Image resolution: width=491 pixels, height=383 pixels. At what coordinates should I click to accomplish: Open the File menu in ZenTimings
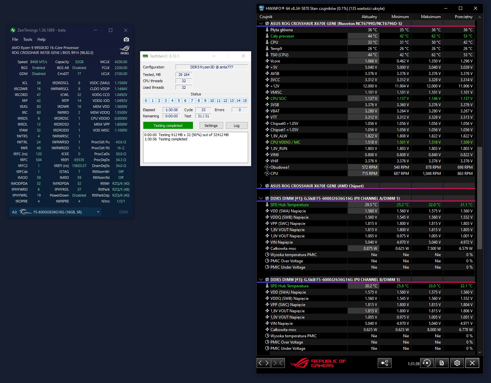(x=15, y=39)
